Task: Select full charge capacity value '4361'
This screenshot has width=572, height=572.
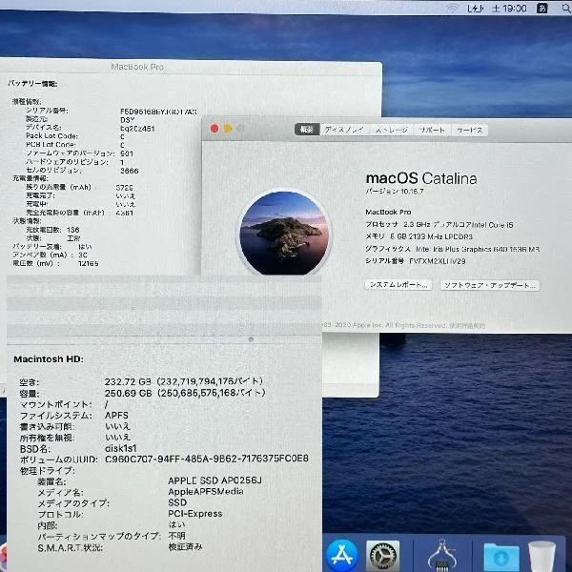Action: coord(124,213)
